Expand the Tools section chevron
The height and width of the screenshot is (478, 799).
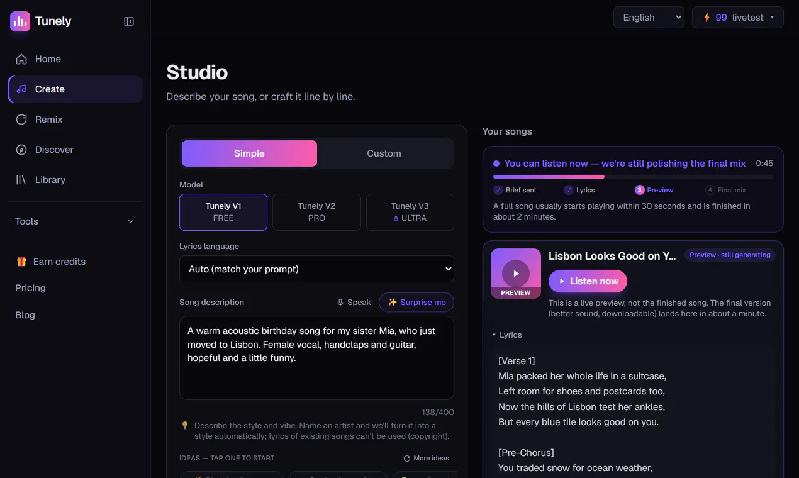(x=131, y=221)
